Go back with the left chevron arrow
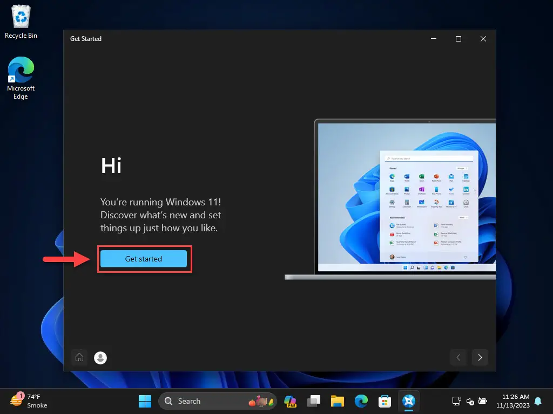This screenshot has width=553, height=414. [x=458, y=358]
